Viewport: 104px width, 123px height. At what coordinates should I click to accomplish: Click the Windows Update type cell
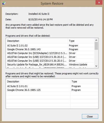point(78,64)
